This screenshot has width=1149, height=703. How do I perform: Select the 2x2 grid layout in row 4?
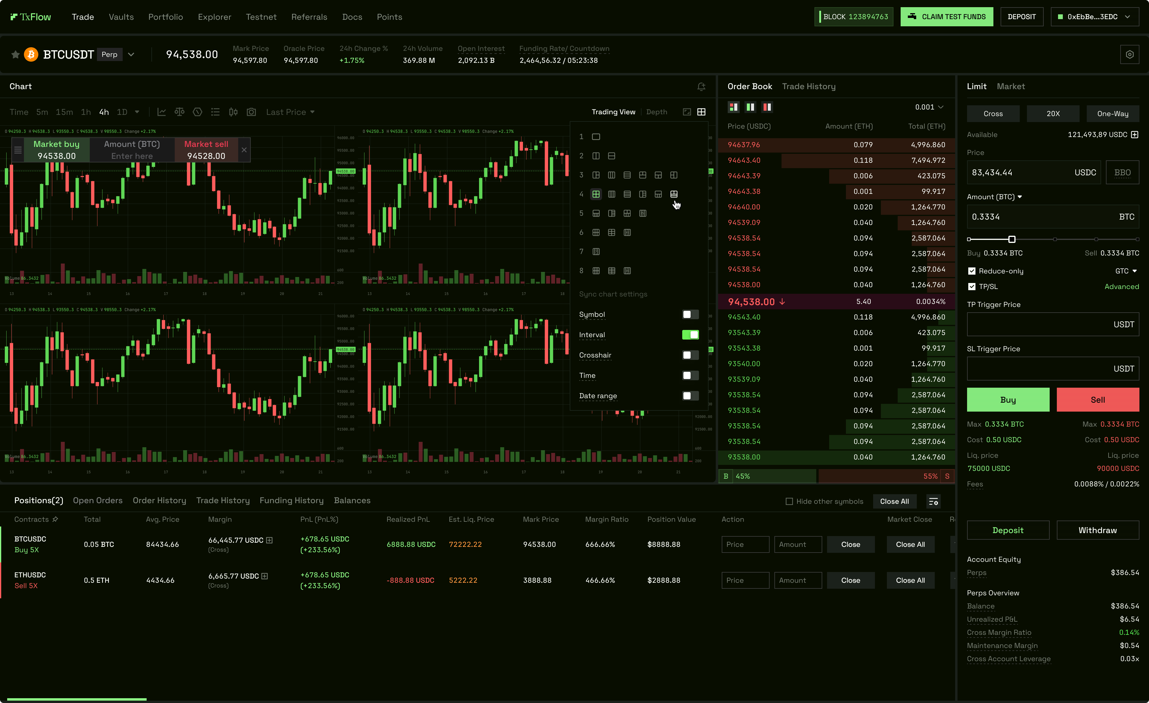point(596,194)
